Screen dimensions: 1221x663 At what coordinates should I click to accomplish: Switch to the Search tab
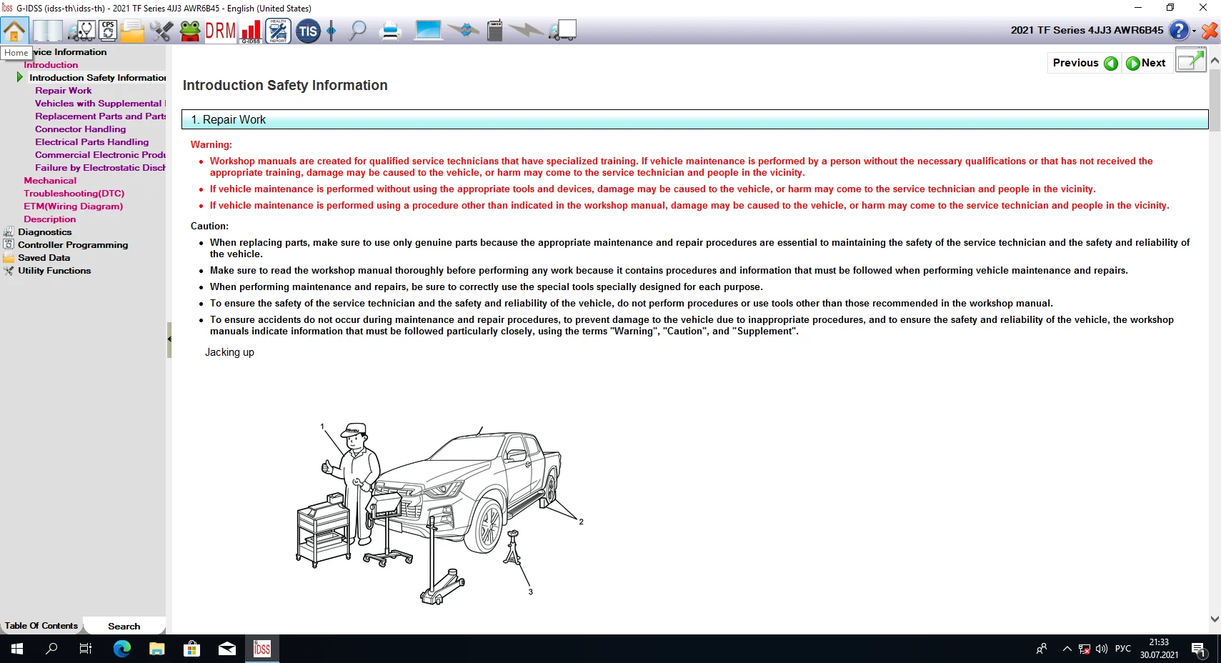coord(124,627)
